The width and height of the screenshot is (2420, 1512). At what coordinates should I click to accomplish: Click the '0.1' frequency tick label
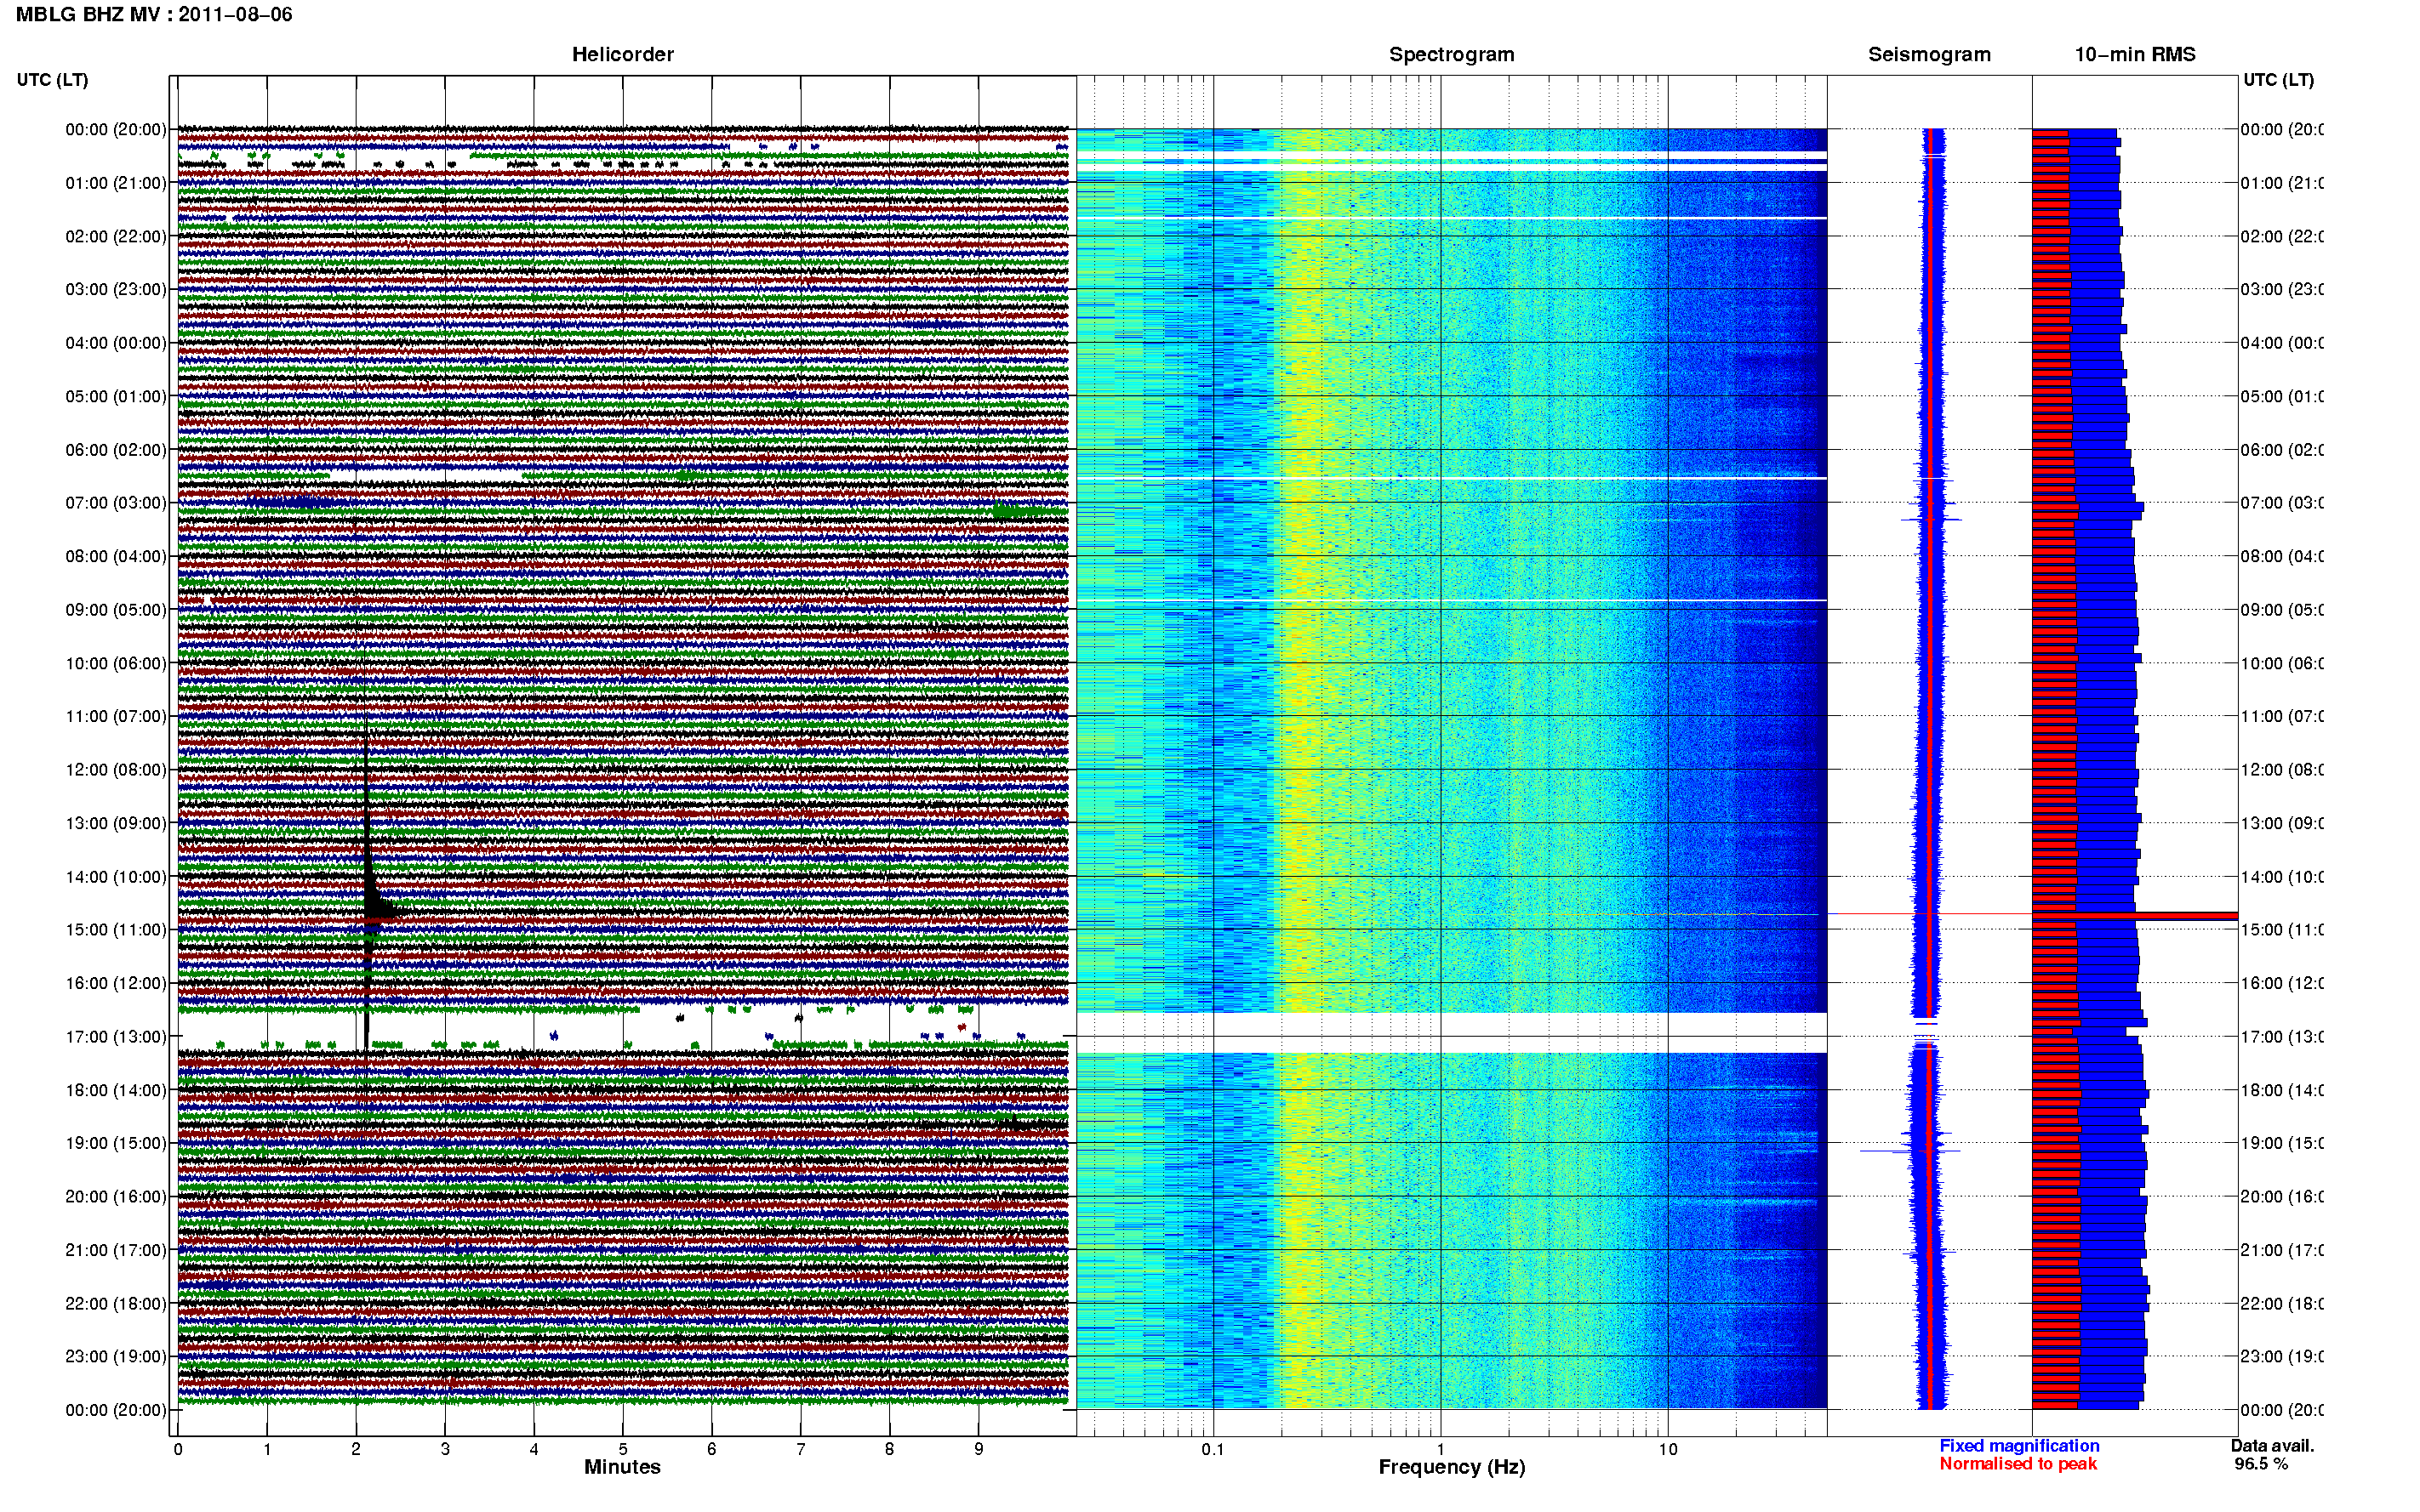1213,1449
